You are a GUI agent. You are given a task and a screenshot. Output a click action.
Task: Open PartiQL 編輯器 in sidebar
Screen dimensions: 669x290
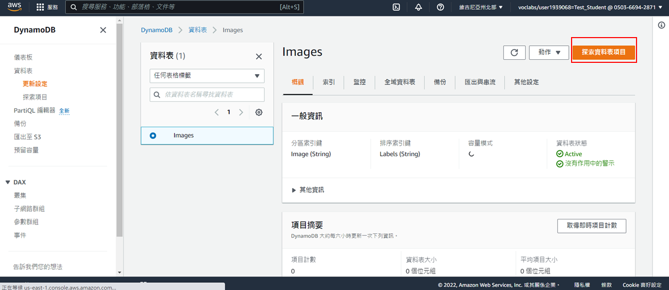tap(35, 110)
